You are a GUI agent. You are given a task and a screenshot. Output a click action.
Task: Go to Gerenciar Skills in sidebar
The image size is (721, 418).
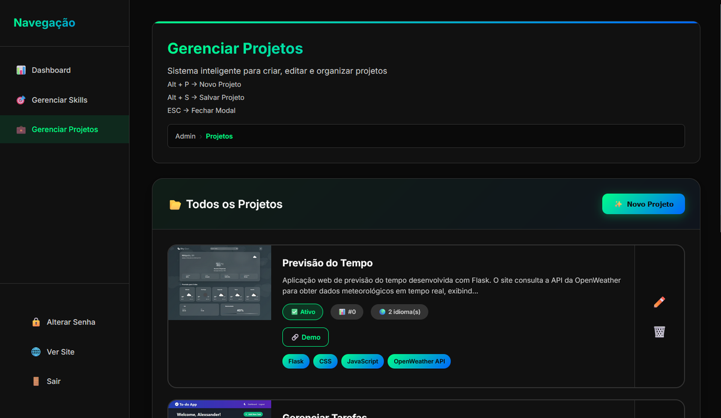[x=64, y=100]
